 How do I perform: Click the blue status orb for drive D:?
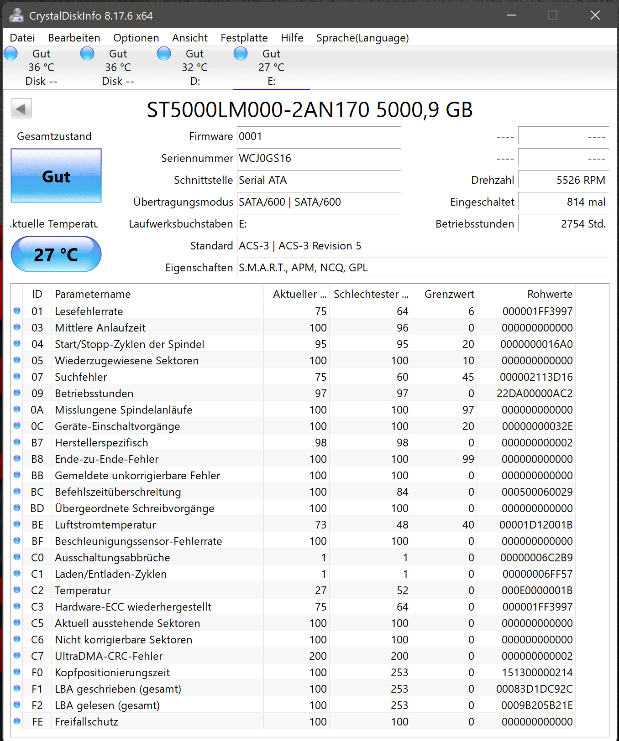(164, 54)
